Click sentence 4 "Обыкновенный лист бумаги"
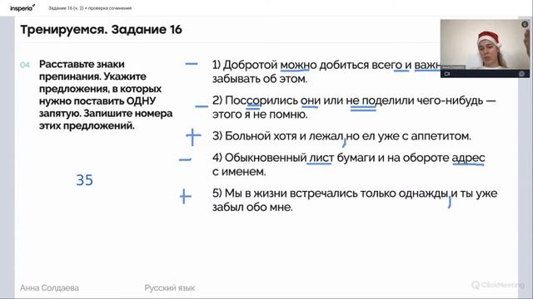The height and width of the screenshot is (299, 533). tap(348, 164)
